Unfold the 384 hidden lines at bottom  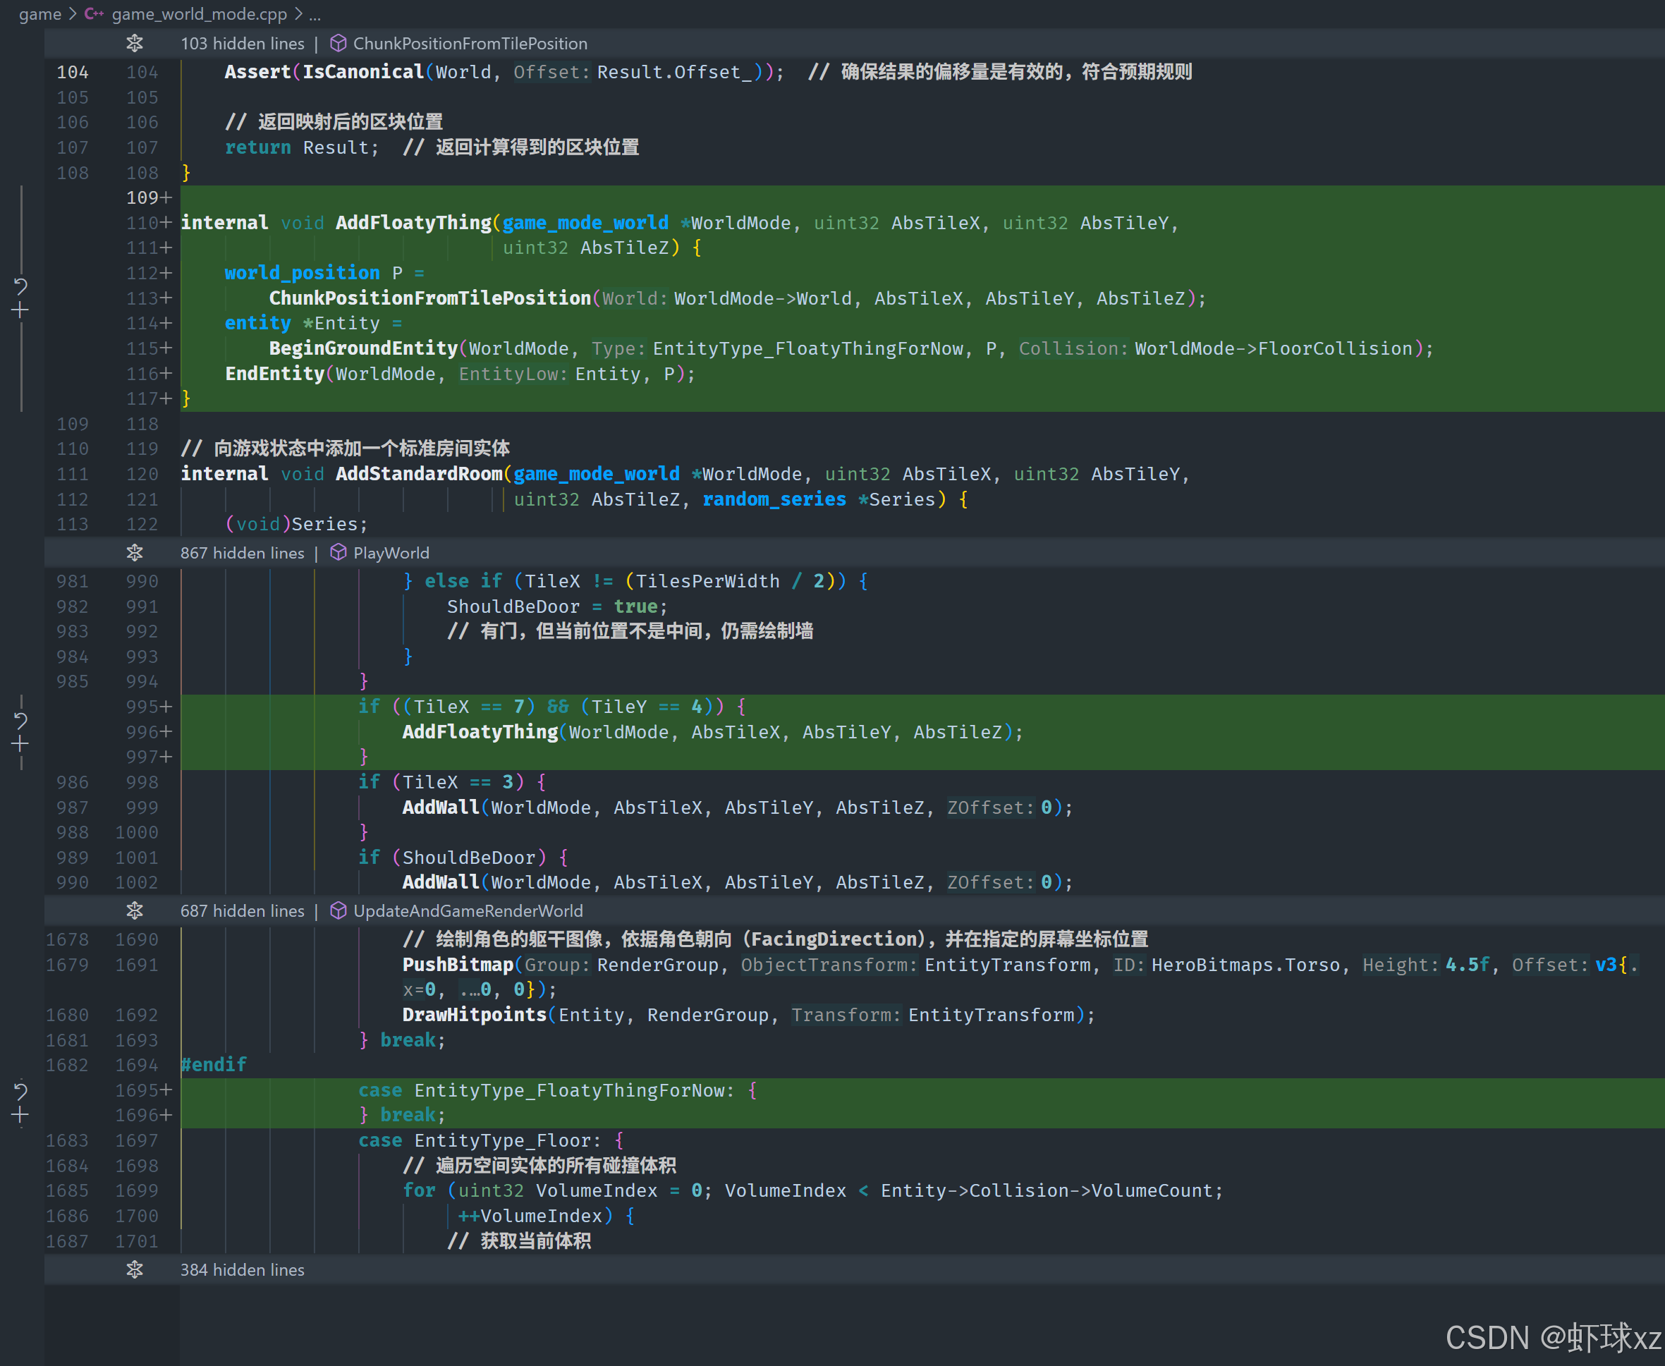click(x=135, y=1269)
